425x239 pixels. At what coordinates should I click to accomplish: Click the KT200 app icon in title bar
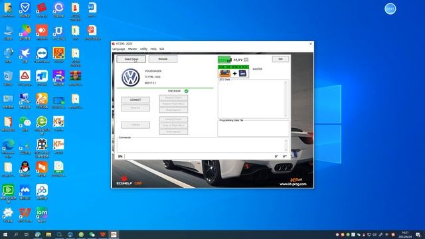click(x=114, y=44)
